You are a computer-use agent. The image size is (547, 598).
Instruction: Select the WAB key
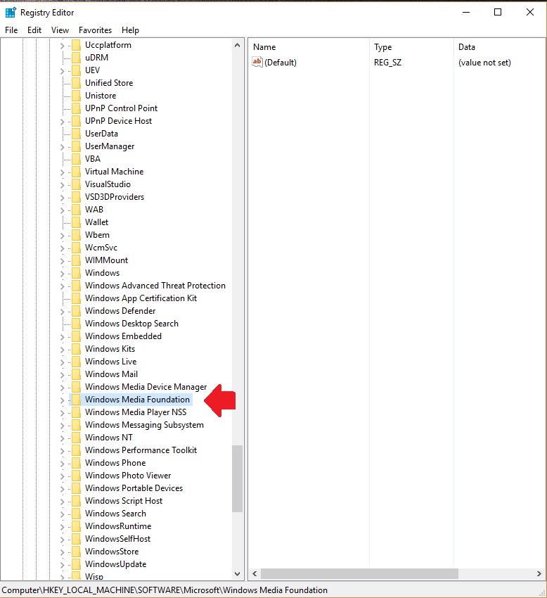coord(94,210)
